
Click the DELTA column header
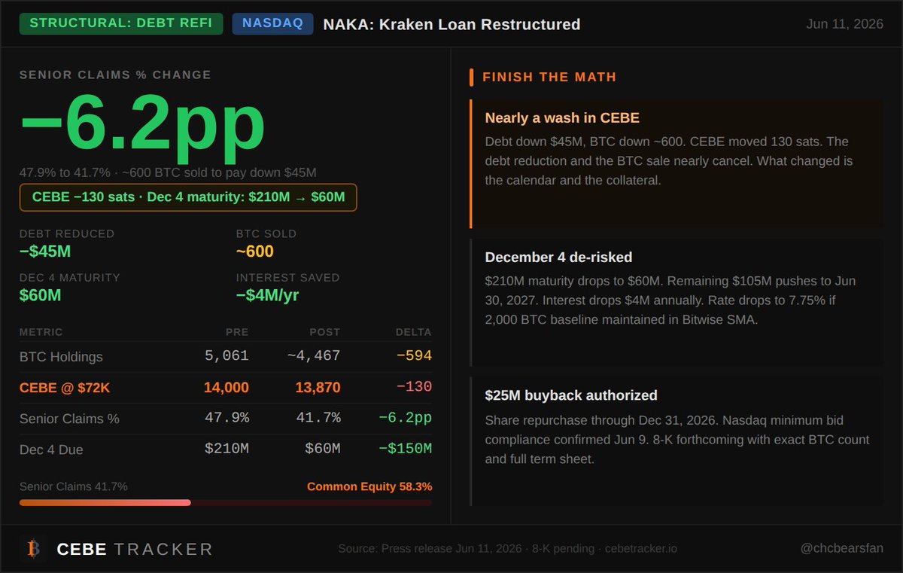(x=414, y=332)
